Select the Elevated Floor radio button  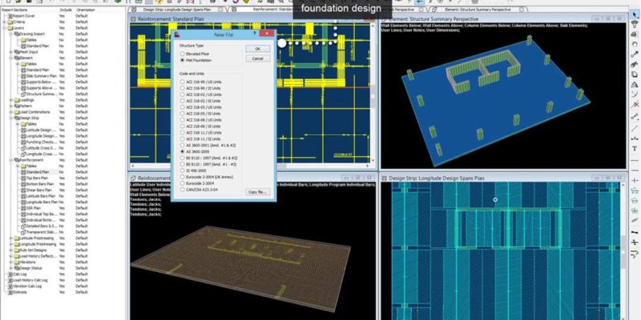[183, 54]
